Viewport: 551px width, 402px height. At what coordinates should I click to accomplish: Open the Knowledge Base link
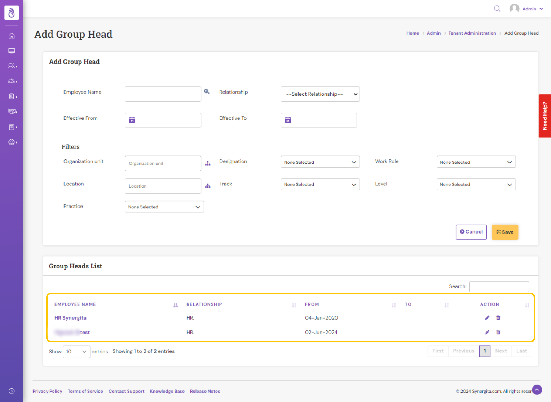coord(167,391)
